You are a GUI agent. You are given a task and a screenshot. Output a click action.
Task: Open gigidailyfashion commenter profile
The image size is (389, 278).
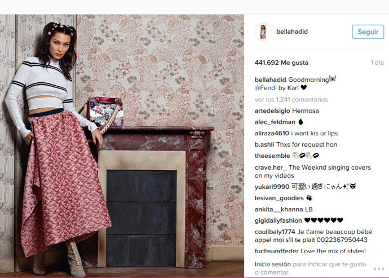(278, 220)
